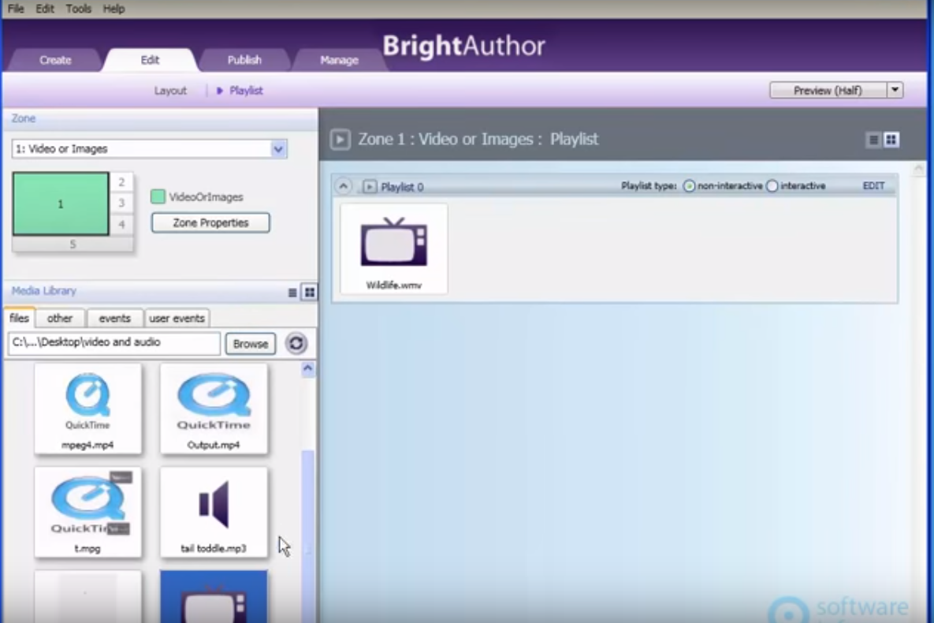Click EDIT on Playlist 0

click(873, 186)
